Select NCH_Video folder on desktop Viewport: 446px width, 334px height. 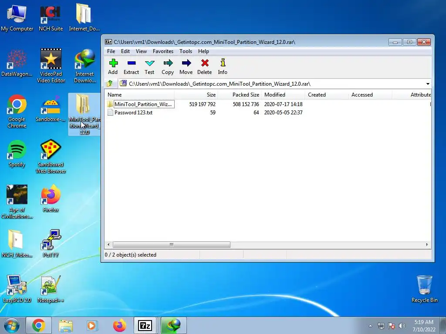(17, 244)
